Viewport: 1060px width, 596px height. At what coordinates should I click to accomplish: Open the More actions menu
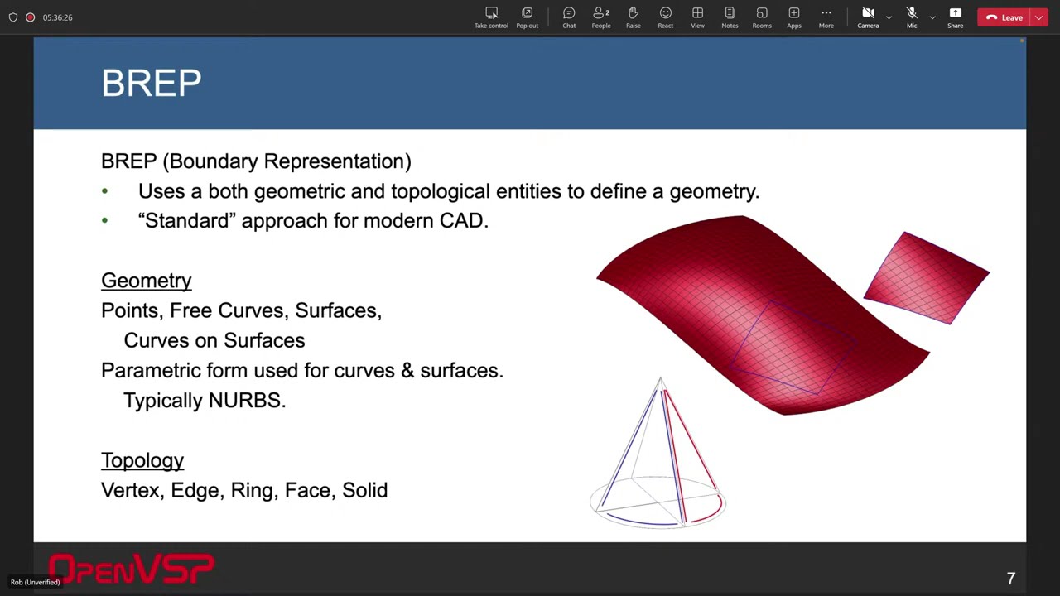click(x=826, y=17)
